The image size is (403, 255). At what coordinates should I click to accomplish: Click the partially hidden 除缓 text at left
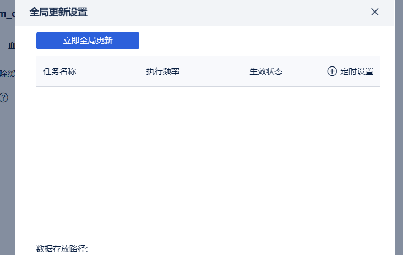(x=8, y=74)
